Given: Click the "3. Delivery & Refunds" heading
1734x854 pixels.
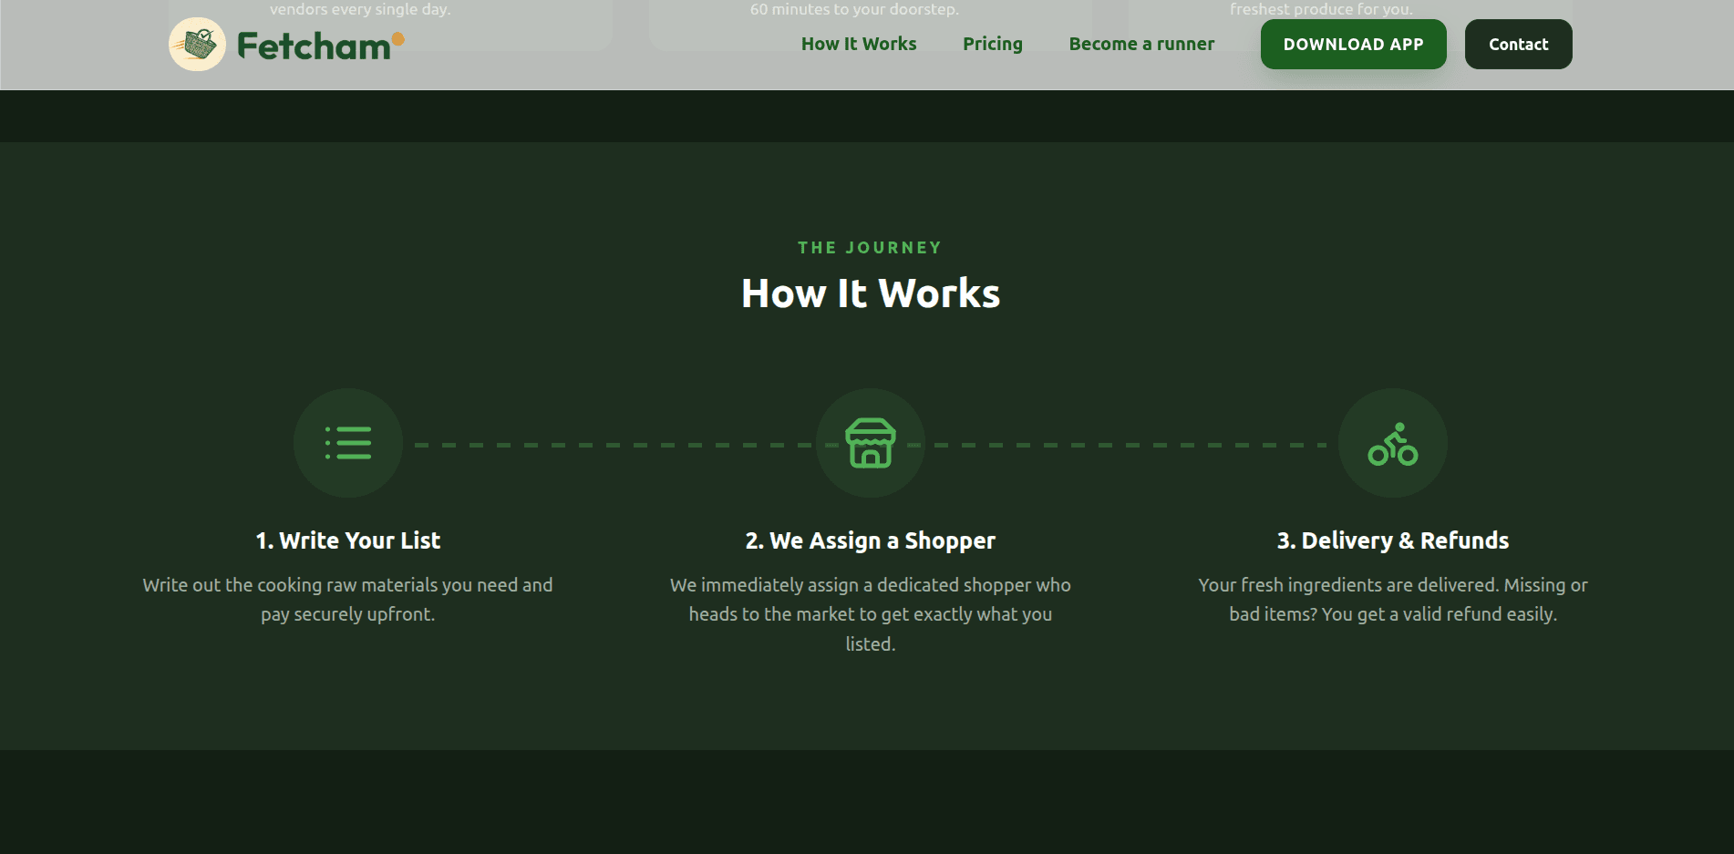Looking at the screenshot, I should pos(1393,540).
